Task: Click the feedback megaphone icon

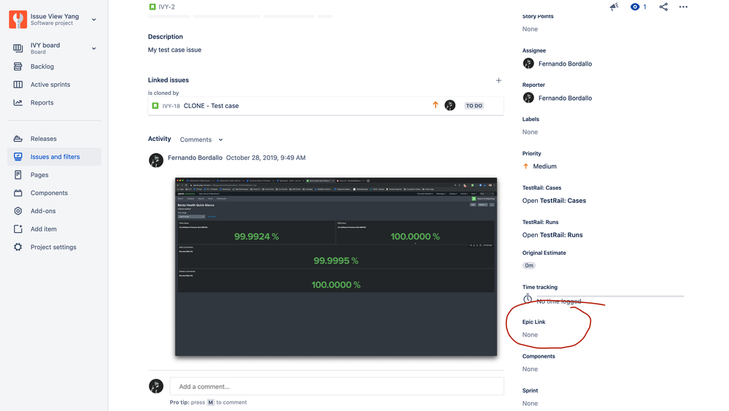Action: [x=614, y=7]
